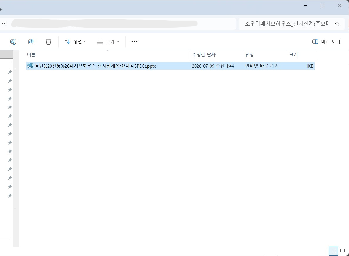Open the See more toolbar menu
Image resolution: width=349 pixels, height=256 pixels.
pyautogui.click(x=134, y=42)
